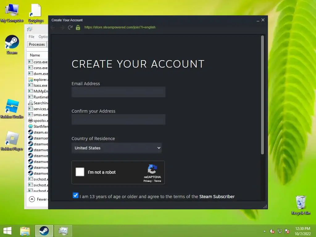Image resolution: width=316 pixels, height=237 pixels.
Task: Select the Processes tab in Task Manager
Action: tap(37, 44)
